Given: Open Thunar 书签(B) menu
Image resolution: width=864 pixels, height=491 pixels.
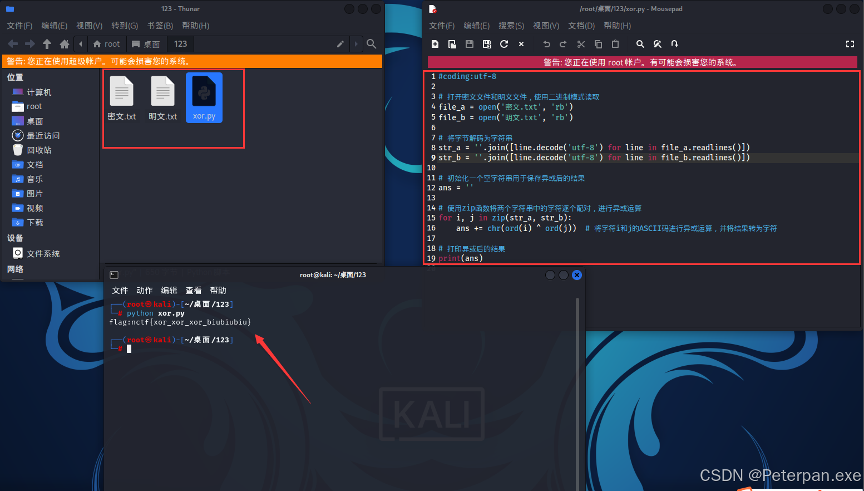Looking at the screenshot, I should [160, 26].
